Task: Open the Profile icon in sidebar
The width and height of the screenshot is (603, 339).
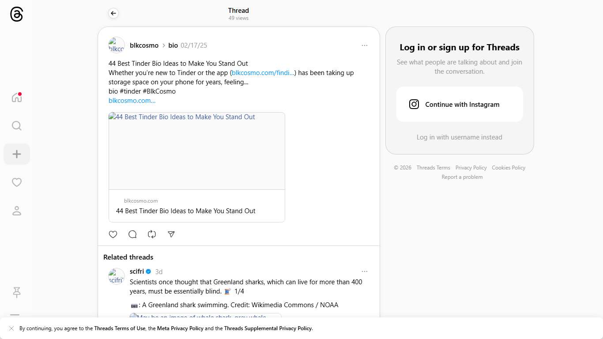Action: pyautogui.click(x=17, y=211)
